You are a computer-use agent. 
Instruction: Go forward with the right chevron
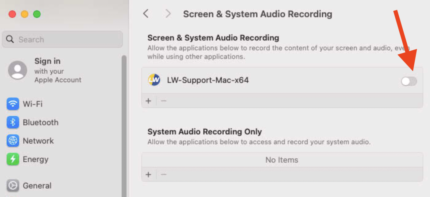point(168,14)
